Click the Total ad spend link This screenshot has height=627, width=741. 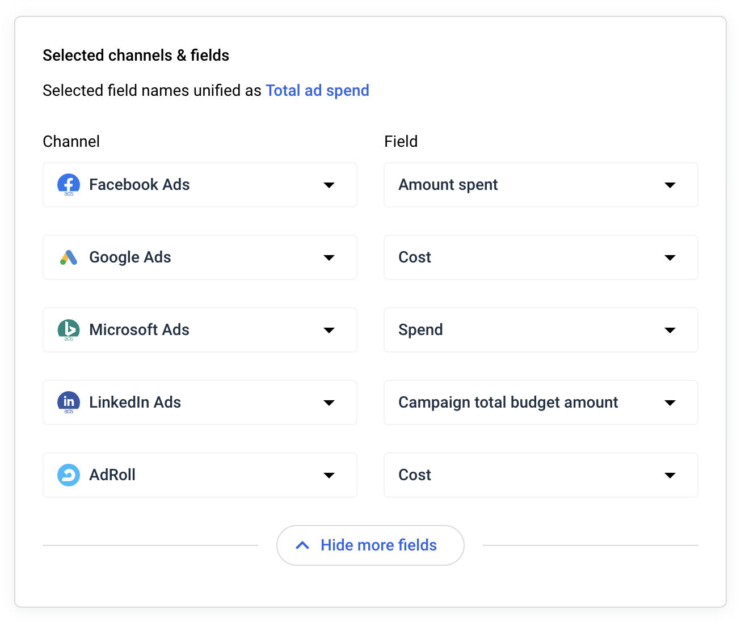pyautogui.click(x=317, y=90)
